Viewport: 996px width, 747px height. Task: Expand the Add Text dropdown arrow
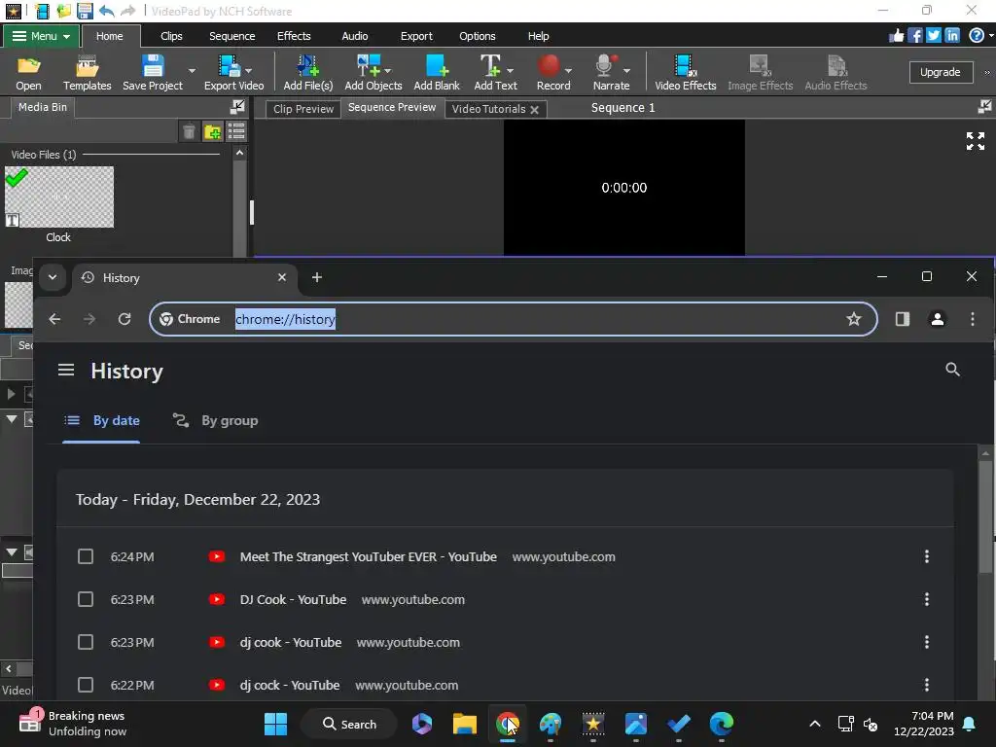(x=510, y=70)
